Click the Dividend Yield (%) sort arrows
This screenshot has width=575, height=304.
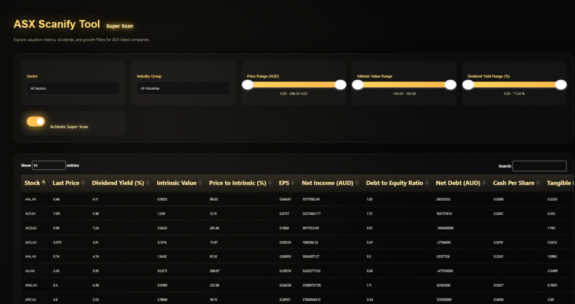pos(148,183)
